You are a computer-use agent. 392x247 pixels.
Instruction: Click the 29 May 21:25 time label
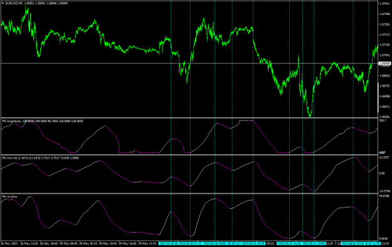pyautogui.click(x=147, y=243)
